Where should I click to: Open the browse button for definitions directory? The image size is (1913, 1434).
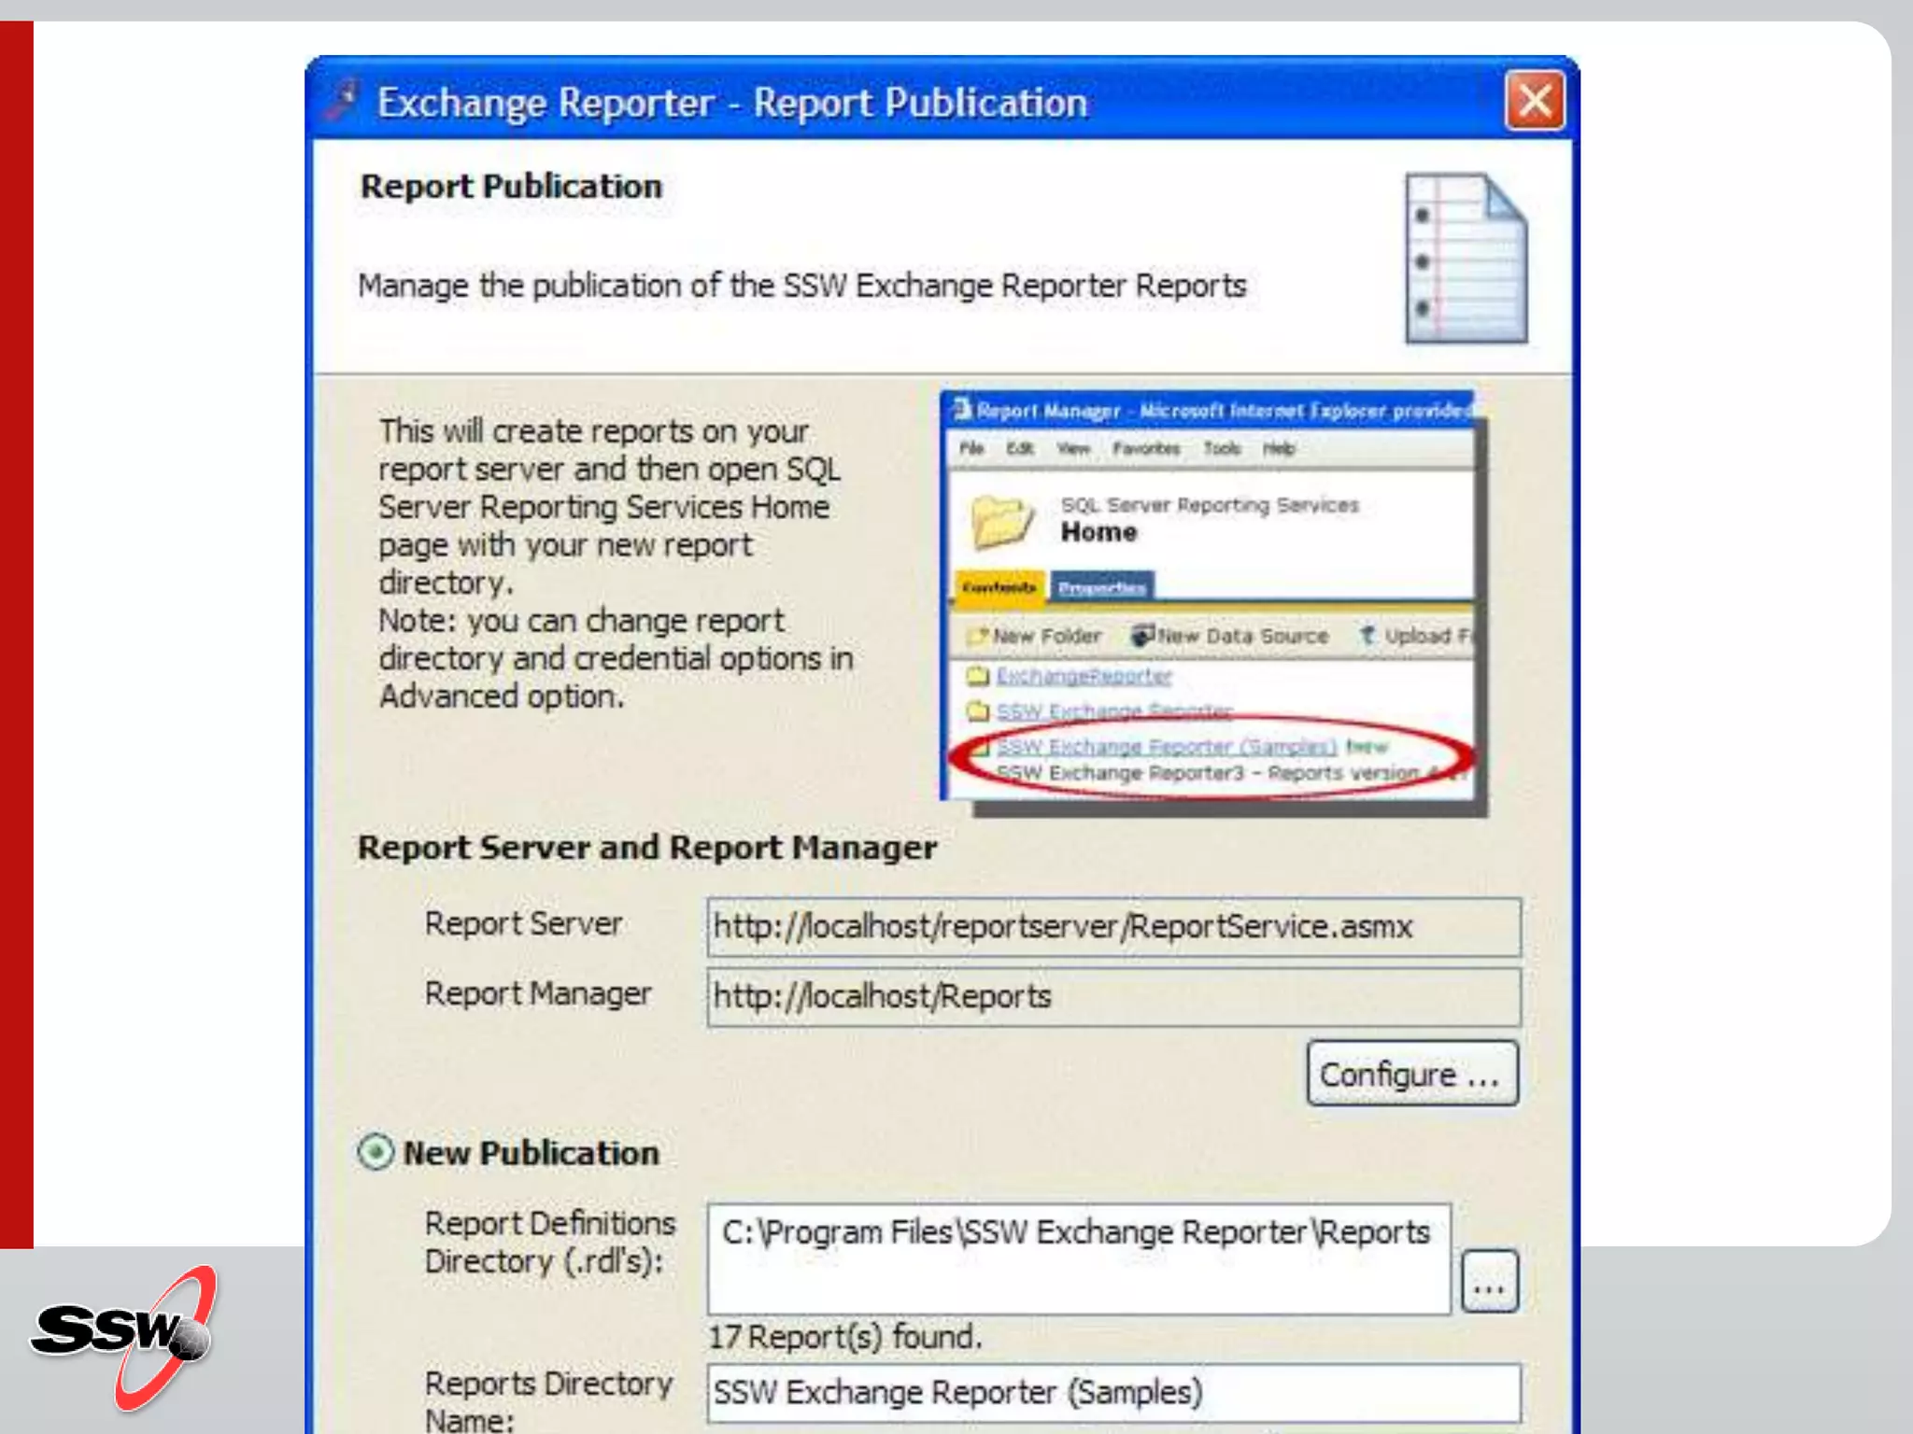[x=1489, y=1281]
